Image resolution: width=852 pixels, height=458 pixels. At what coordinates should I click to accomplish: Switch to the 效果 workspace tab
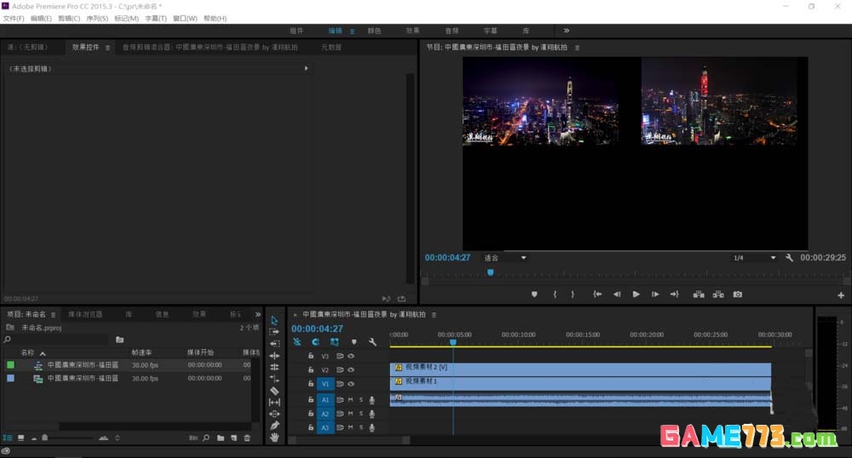412,31
